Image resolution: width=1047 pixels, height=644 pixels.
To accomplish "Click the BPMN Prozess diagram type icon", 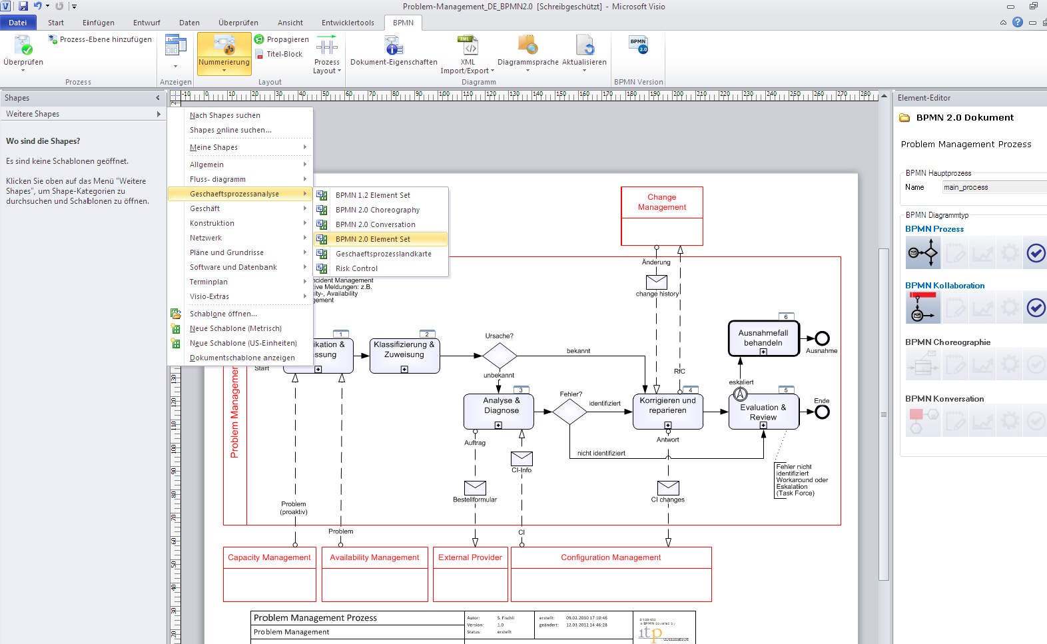I will coord(923,253).
